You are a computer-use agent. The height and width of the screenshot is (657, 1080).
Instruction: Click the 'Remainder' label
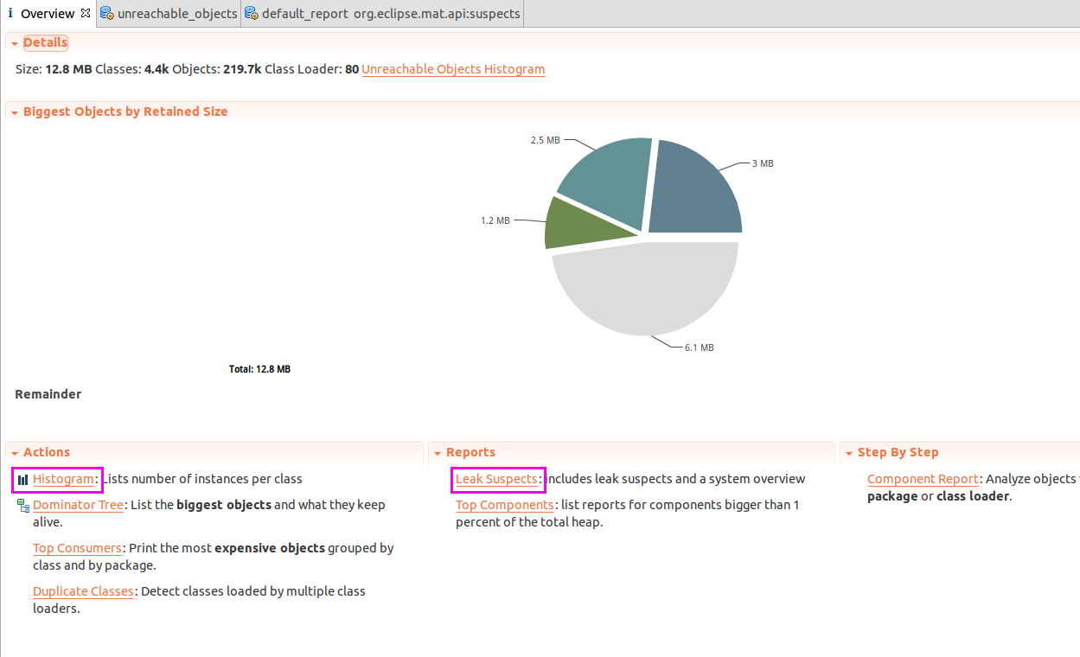[48, 394]
